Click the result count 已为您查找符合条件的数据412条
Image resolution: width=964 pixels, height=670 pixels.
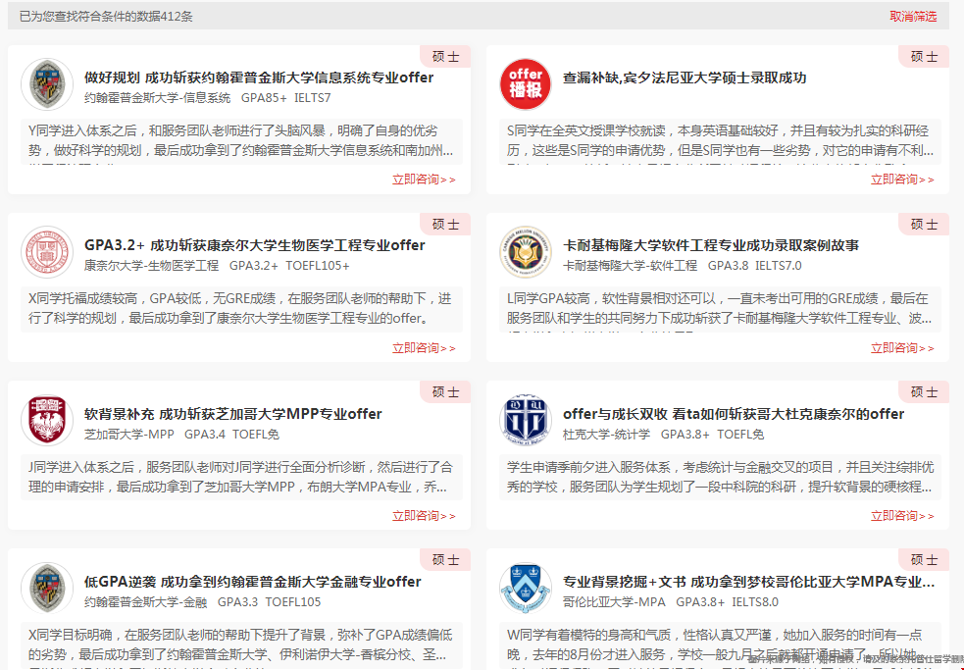(x=106, y=17)
